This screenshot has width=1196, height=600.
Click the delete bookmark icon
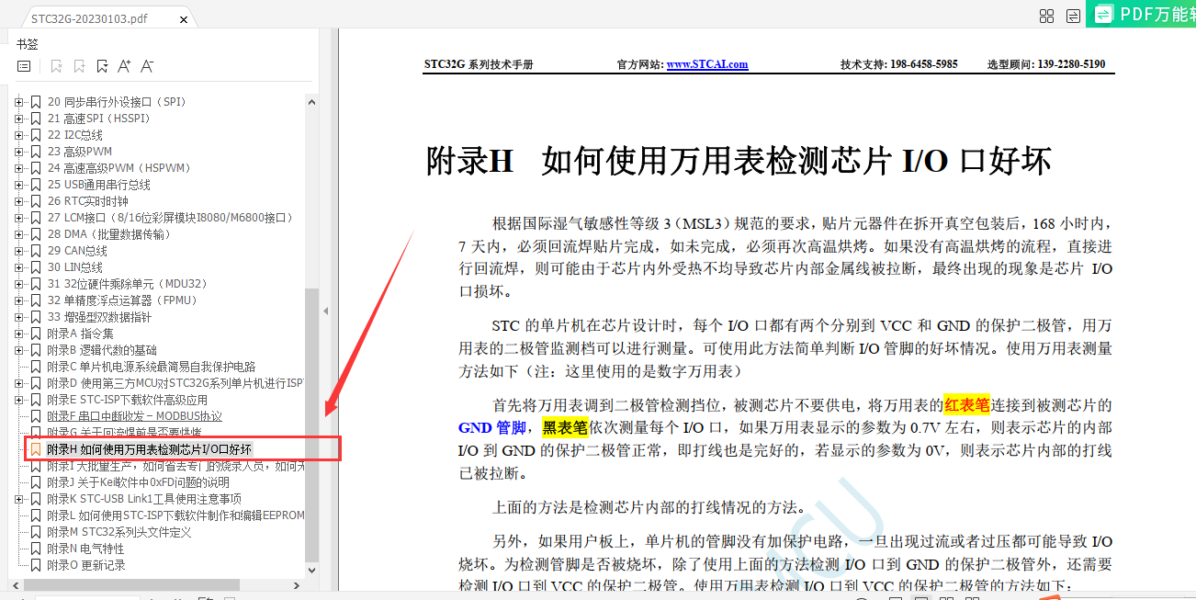56,66
